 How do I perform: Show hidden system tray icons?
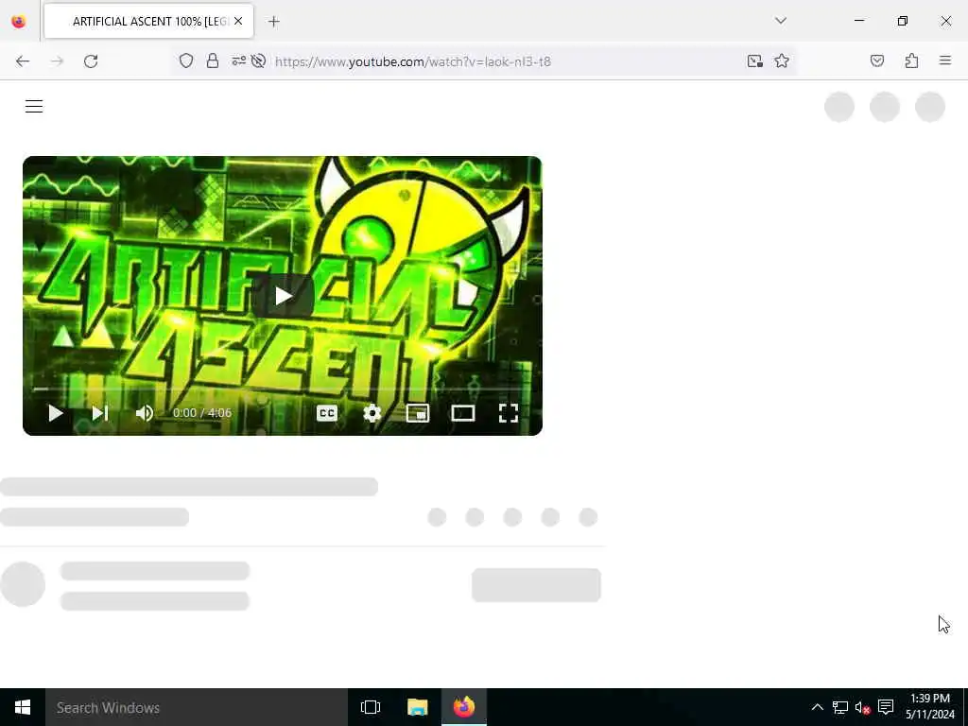(x=817, y=707)
